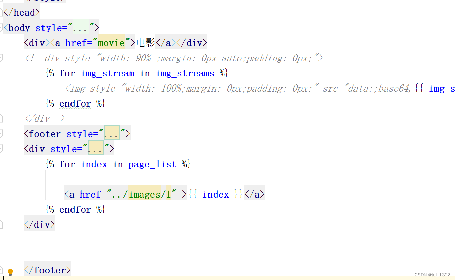This screenshot has height=280, width=455.
Task: Toggle fold marker beside the <!--div style comment line
Action: (1, 58)
